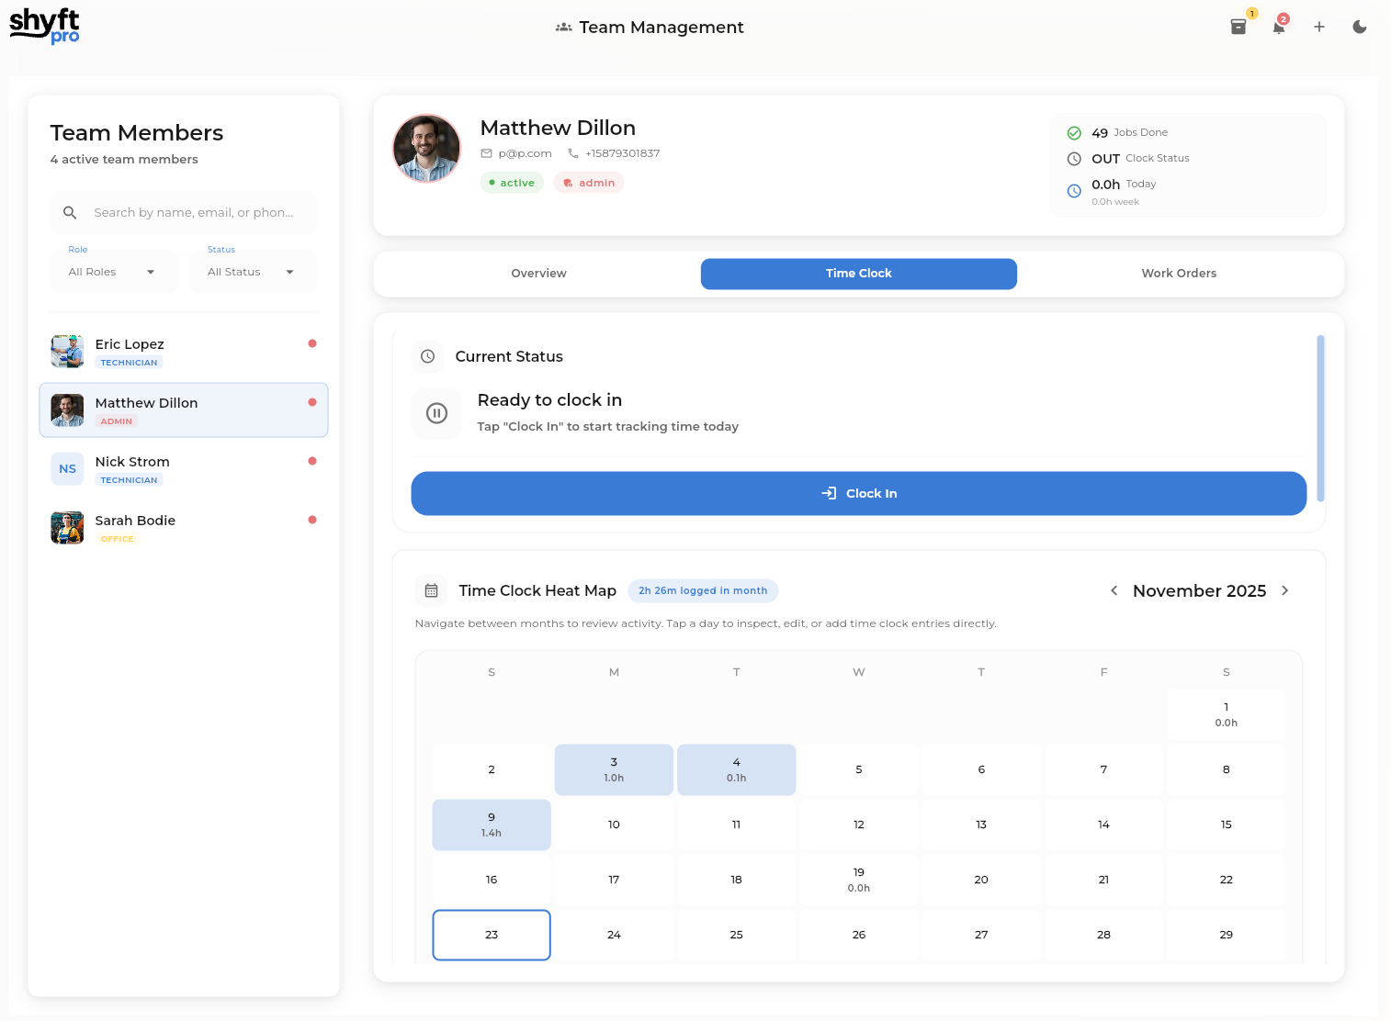The height and width of the screenshot is (1021, 1391).
Task: Select Nick Strom from the team list
Action: click(183, 468)
